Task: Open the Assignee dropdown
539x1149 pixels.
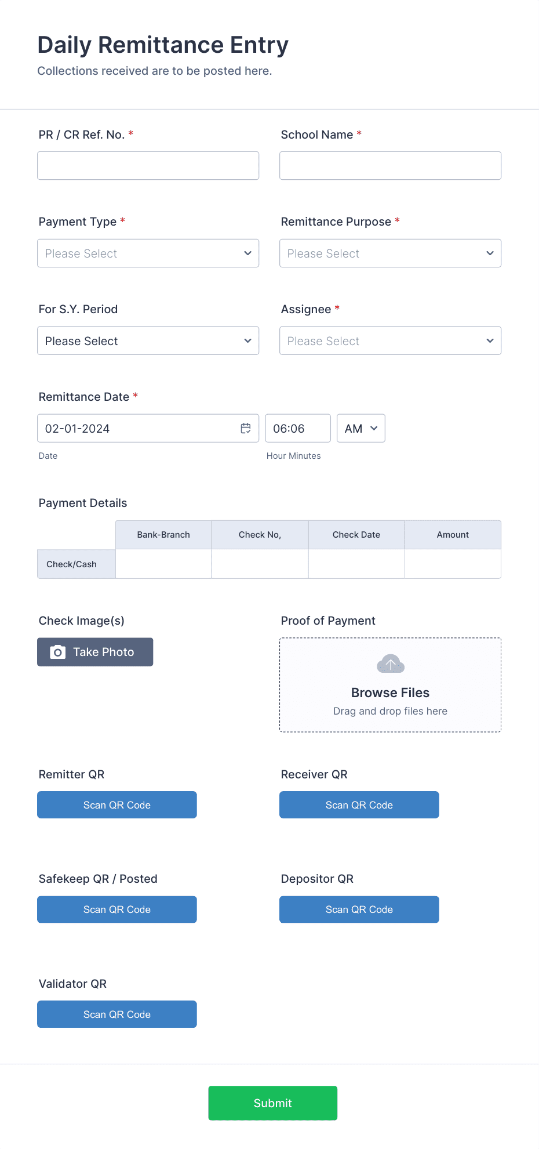Action: click(391, 341)
